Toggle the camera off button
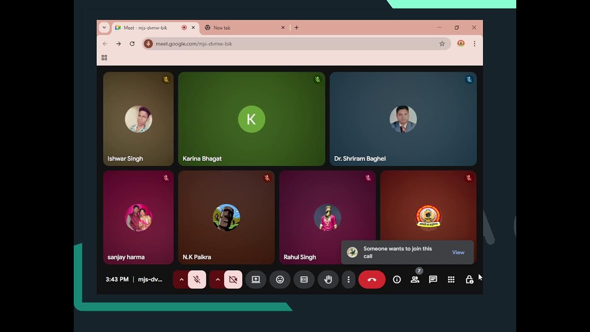This screenshot has height=332, width=590. tap(233, 279)
